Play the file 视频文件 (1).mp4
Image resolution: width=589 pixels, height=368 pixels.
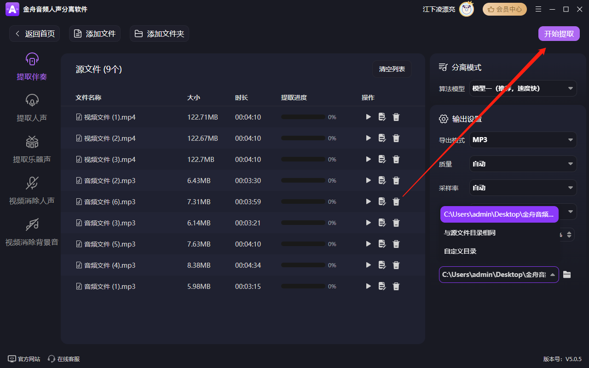(368, 117)
